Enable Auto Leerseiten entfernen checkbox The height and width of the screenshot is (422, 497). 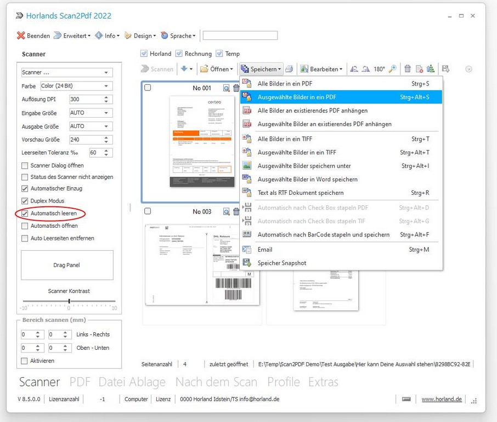pyautogui.click(x=24, y=238)
